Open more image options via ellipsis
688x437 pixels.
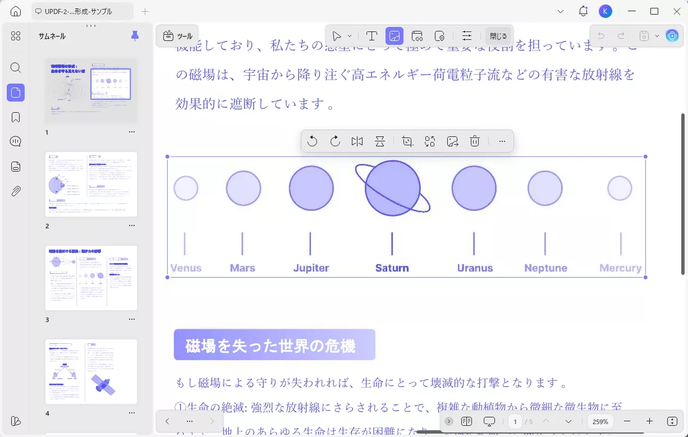(x=502, y=141)
